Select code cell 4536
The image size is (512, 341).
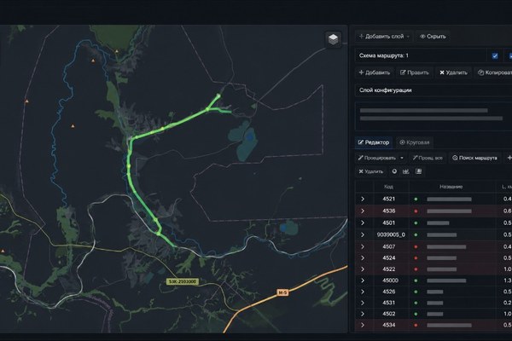(x=388, y=211)
